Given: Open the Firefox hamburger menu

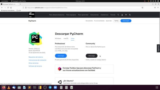Looking at the screenshot, I should 158,8.
